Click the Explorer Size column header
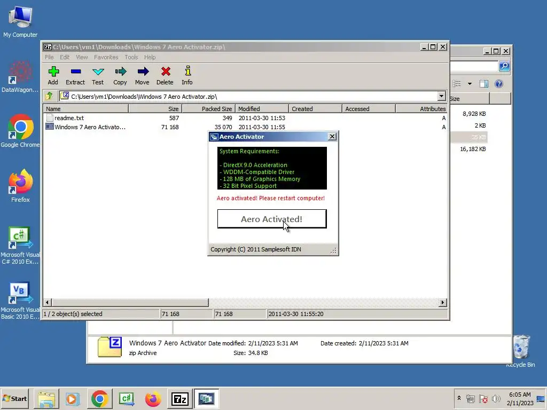The image size is (547, 410). pyautogui.click(x=470, y=99)
